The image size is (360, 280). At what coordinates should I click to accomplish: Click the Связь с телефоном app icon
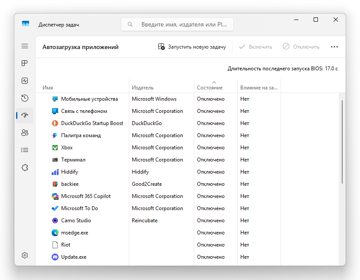55,111
